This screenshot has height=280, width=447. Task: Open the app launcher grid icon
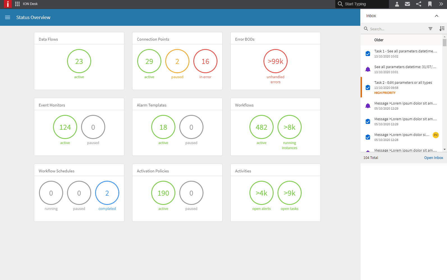17,4
